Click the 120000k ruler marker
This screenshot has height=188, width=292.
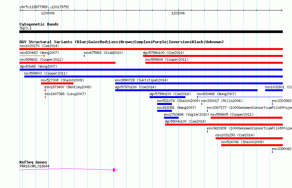(x=48, y=13)
